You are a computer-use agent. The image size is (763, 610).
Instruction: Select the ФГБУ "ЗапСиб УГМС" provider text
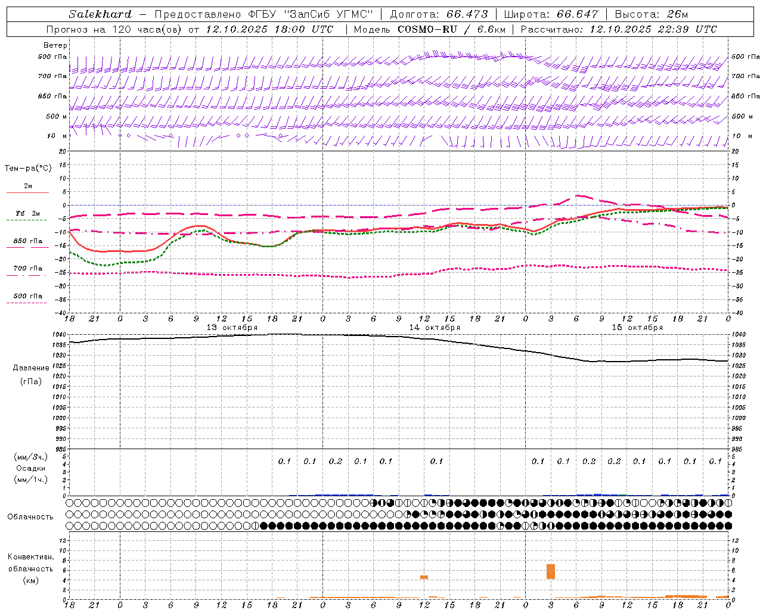[310, 14]
